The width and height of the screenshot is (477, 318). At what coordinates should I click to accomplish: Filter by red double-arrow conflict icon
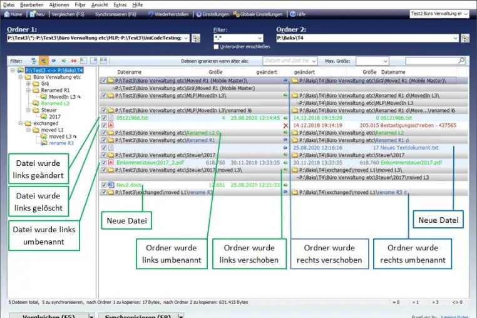coord(74,61)
